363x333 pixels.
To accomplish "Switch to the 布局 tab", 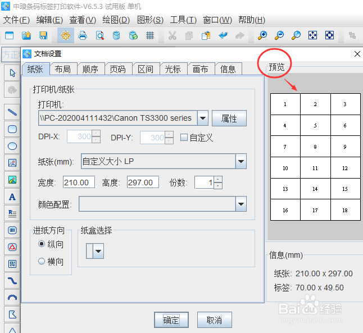I will pyautogui.click(x=63, y=69).
